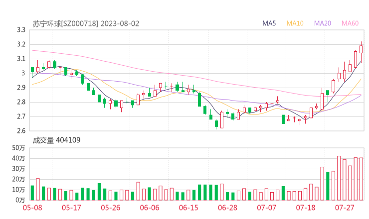The width and height of the screenshot is (369, 219).
Task: Click the MA60 legend label
Action: coord(350,23)
